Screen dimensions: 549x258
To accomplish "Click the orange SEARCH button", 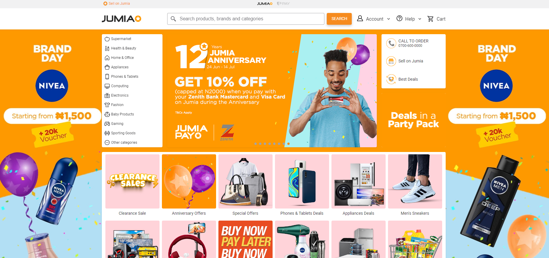I will 339,19.
